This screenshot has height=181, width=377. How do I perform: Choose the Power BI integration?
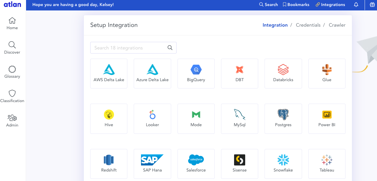327,119
